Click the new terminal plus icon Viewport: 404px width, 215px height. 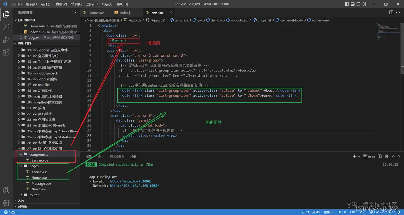[354, 156]
